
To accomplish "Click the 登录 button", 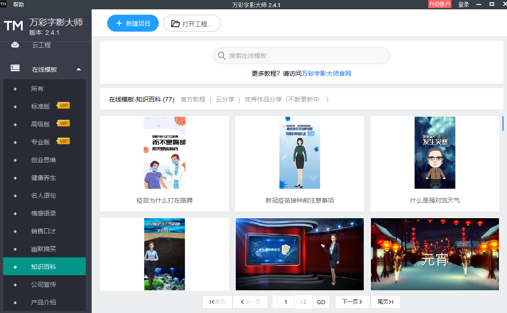I will point(463,4).
